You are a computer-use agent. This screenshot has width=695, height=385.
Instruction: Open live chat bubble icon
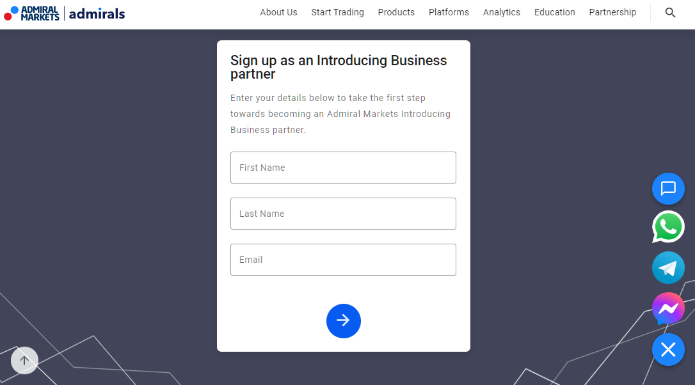coord(668,189)
